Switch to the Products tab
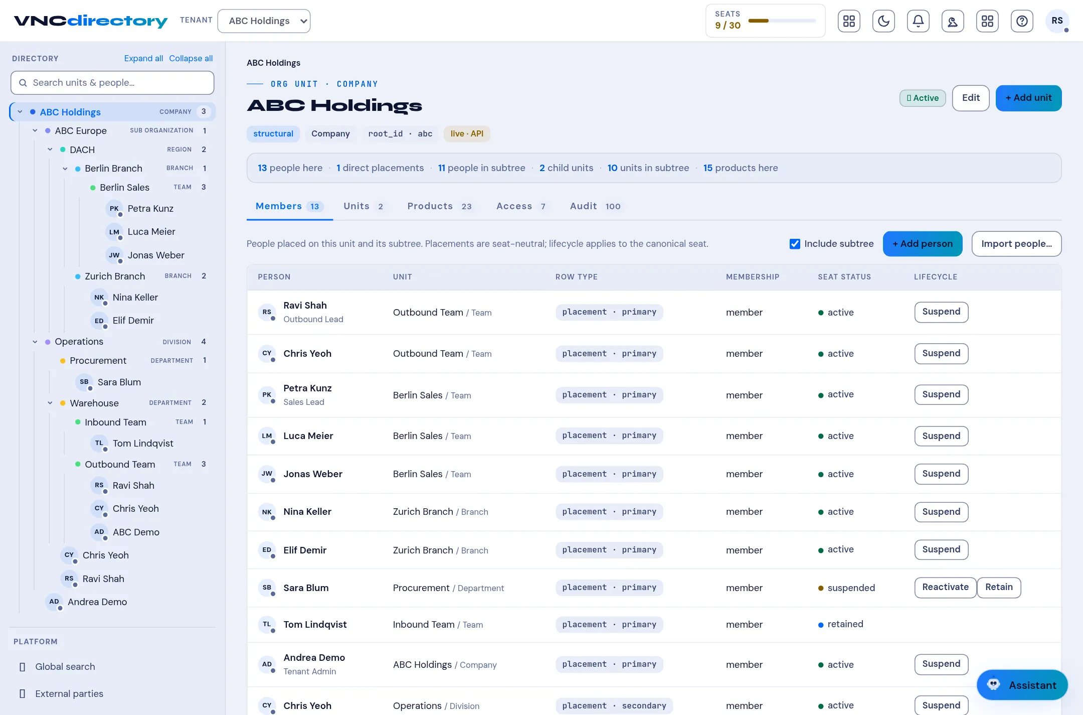This screenshot has height=715, width=1083. click(440, 206)
